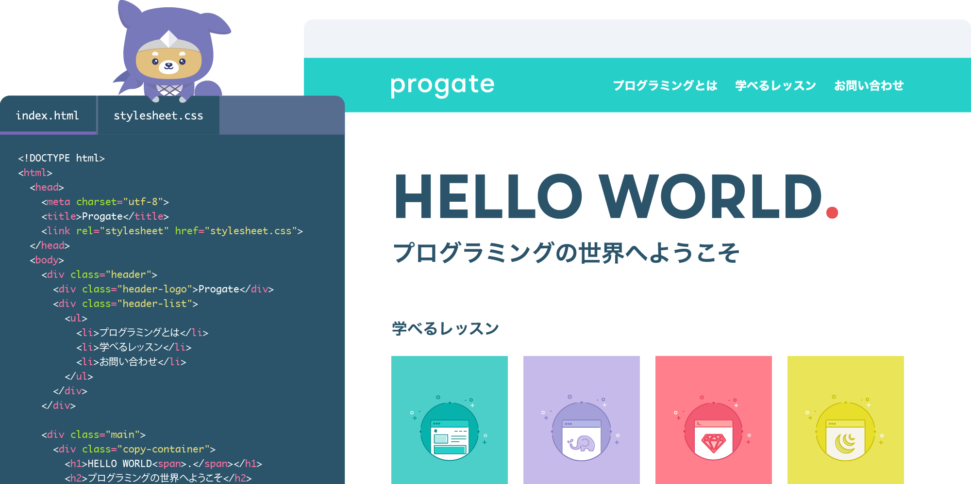Image resolution: width=971 pixels, height=484 pixels.
Task: Click the opening <head> code line
Action: tap(47, 187)
